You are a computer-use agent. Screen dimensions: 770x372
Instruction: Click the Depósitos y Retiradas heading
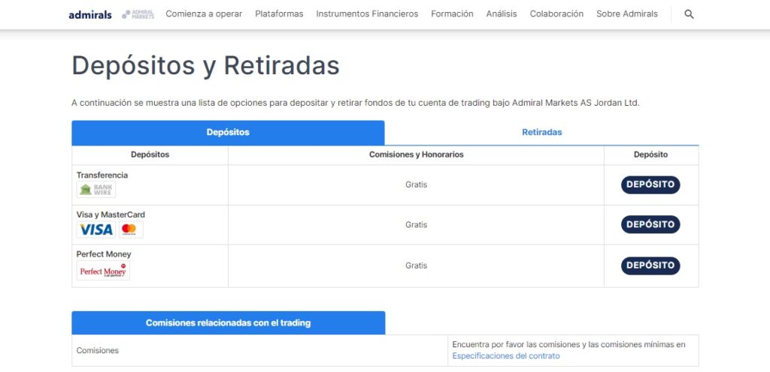(x=206, y=66)
